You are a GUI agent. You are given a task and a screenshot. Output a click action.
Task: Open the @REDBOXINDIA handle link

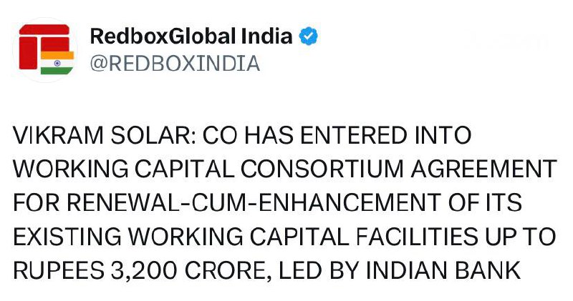(x=175, y=64)
